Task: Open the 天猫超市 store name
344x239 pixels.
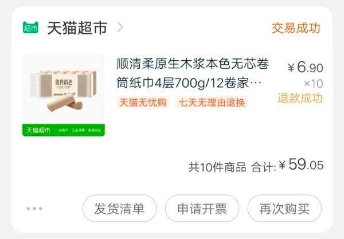Action: (x=77, y=28)
